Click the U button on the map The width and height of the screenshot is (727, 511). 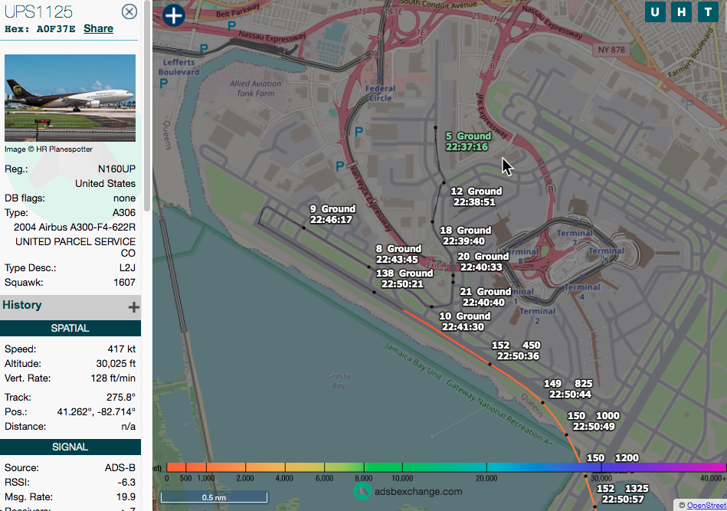[x=655, y=11]
